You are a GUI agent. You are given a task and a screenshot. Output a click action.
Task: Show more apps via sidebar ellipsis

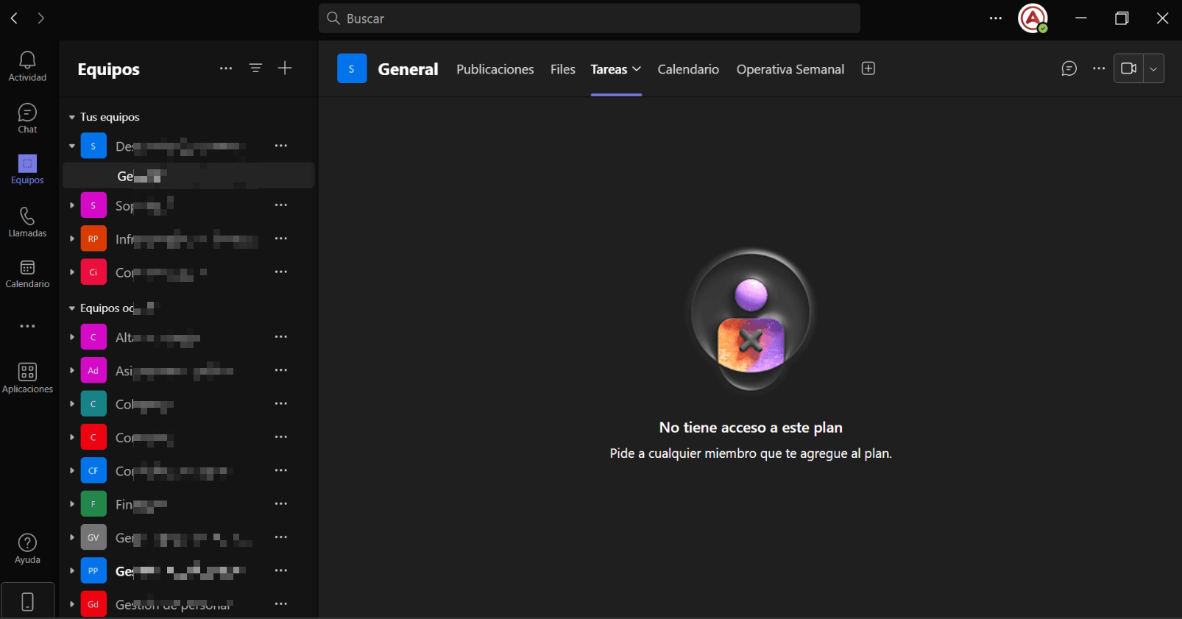pyautogui.click(x=27, y=326)
